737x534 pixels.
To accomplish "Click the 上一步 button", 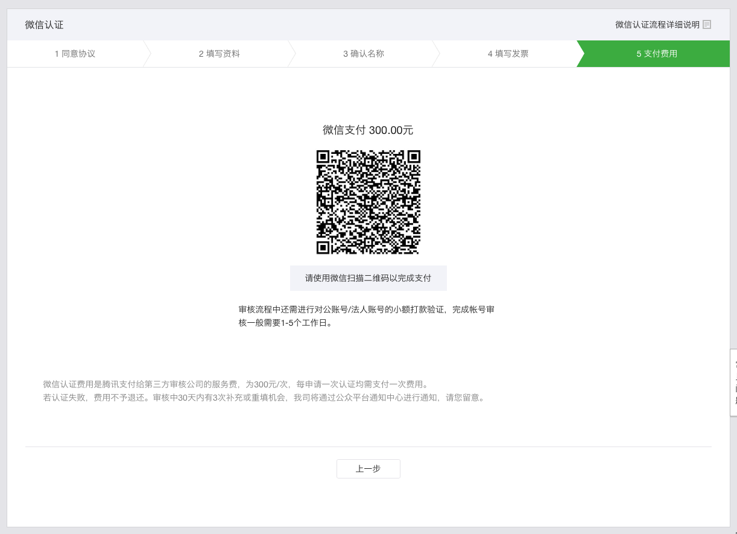I will 368,469.
